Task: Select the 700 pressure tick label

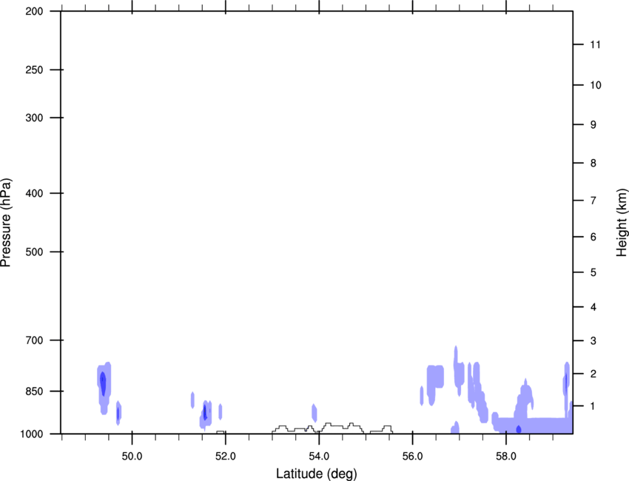Action: tap(34, 340)
